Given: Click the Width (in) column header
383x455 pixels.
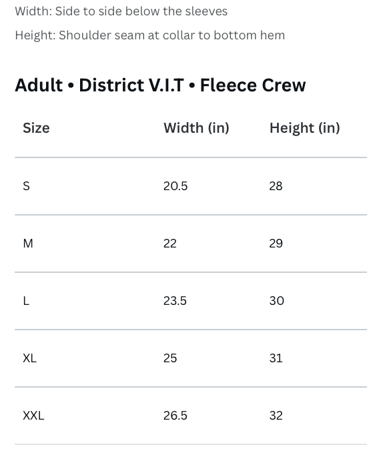Looking at the screenshot, I should 196,128.
